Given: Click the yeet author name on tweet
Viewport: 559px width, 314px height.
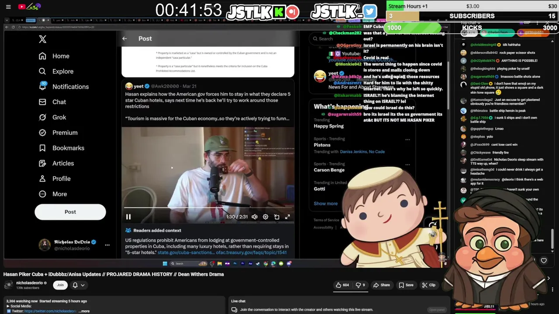Looking at the screenshot, I should [139, 86].
